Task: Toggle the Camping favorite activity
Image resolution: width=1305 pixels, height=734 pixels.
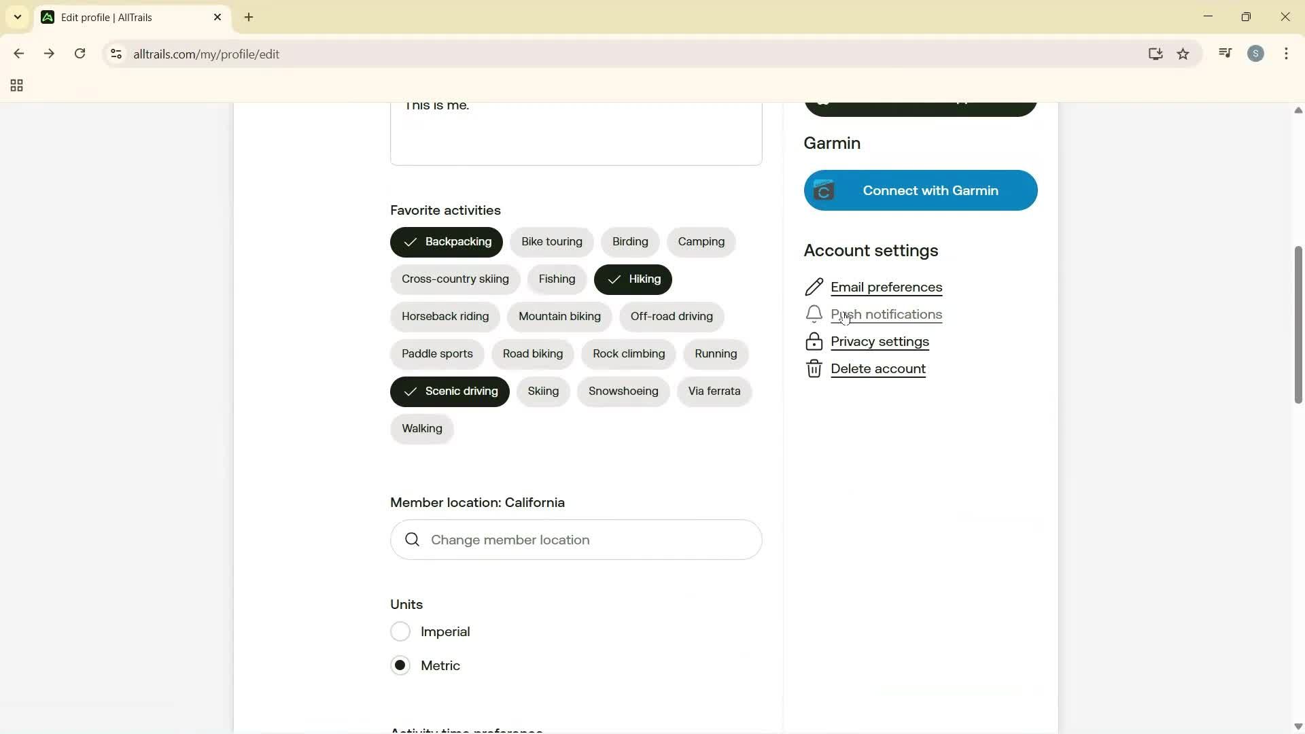Action: point(701,242)
